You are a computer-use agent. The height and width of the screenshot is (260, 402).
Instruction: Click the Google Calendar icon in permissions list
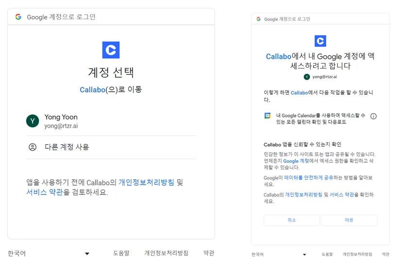click(268, 116)
